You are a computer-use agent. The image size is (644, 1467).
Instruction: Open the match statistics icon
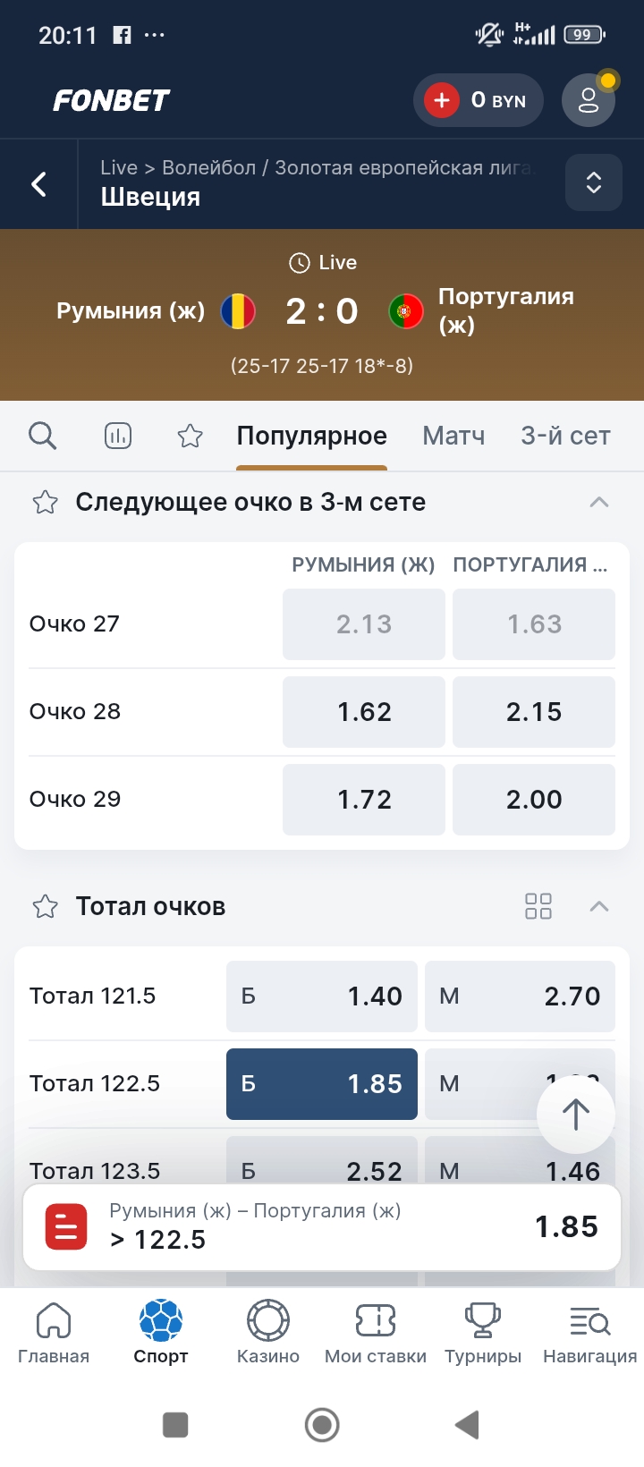point(118,436)
